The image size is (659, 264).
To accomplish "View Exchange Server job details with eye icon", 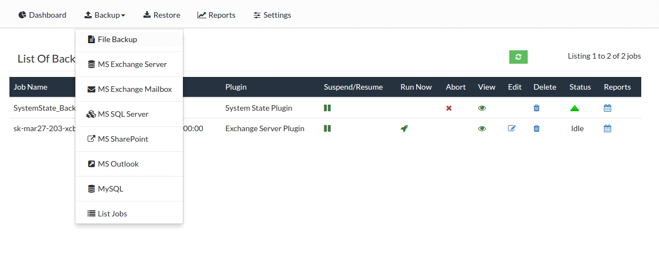I will (x=482, y=128).
